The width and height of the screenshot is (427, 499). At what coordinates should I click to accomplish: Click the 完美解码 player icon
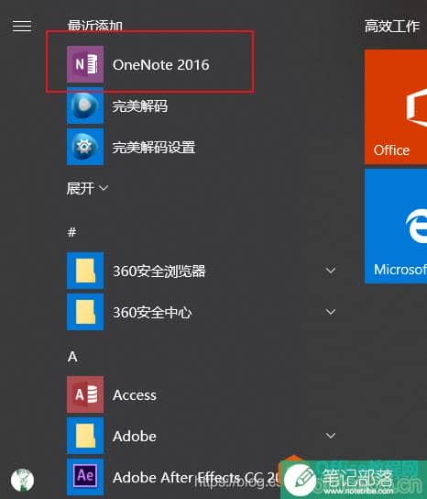85,105
